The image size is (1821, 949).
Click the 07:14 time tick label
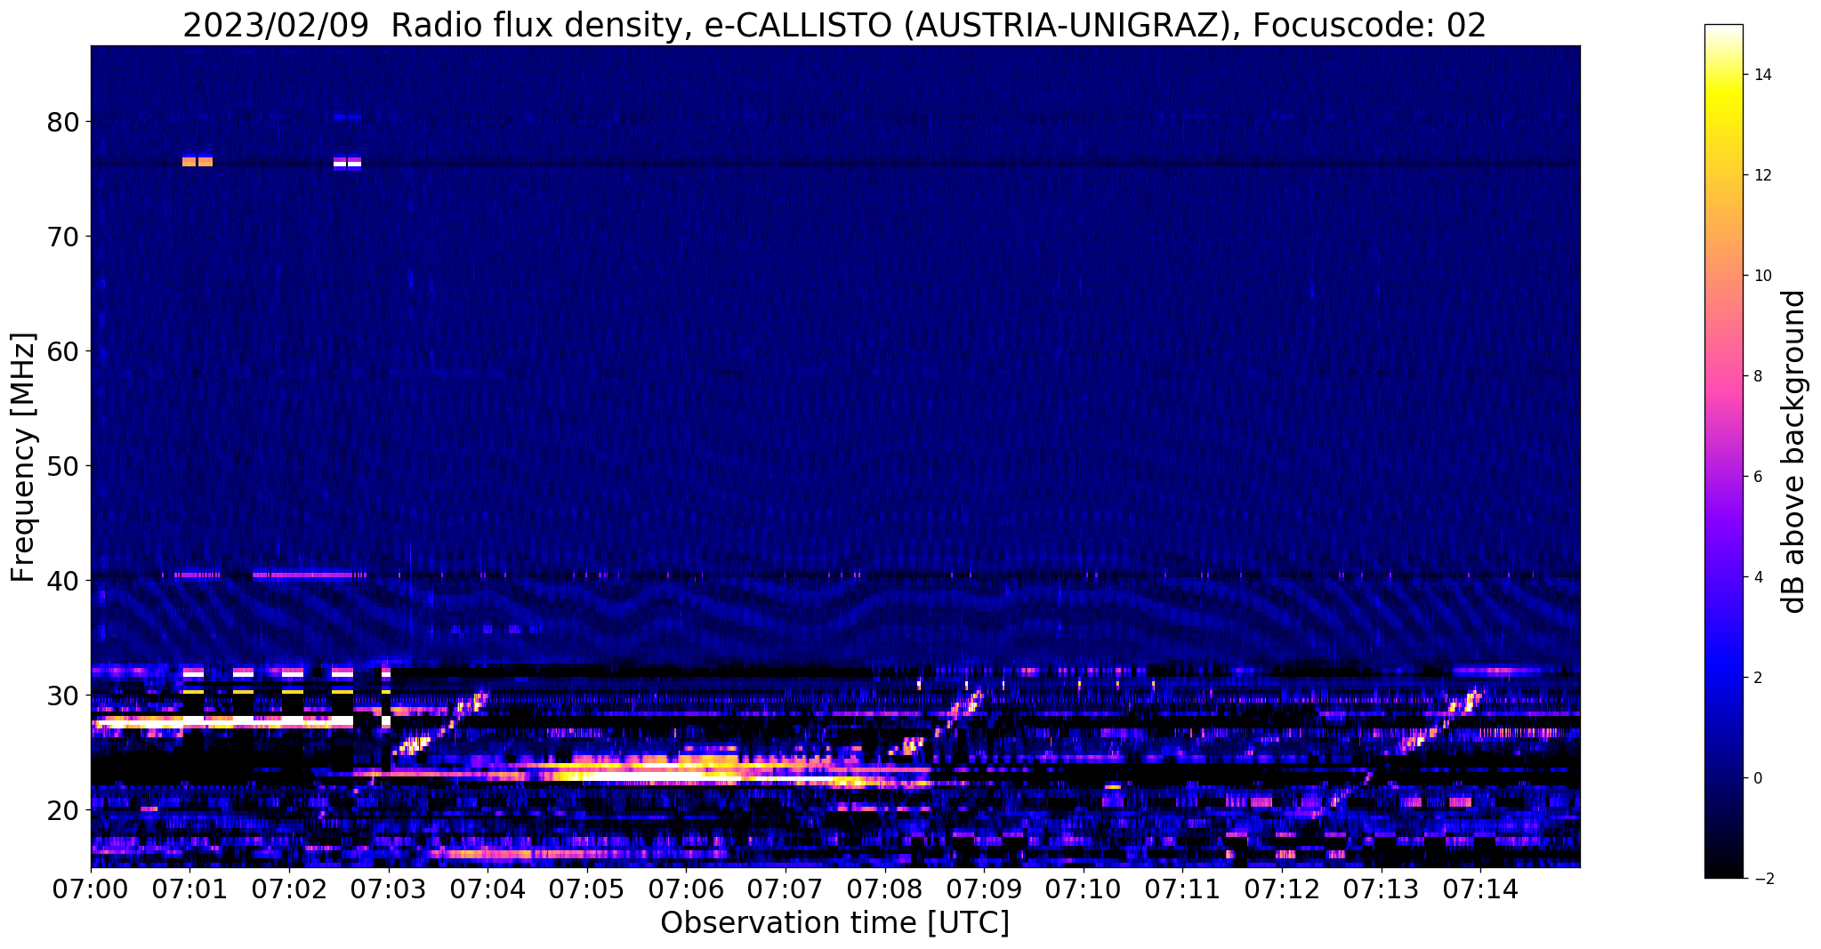[1481, 889]
